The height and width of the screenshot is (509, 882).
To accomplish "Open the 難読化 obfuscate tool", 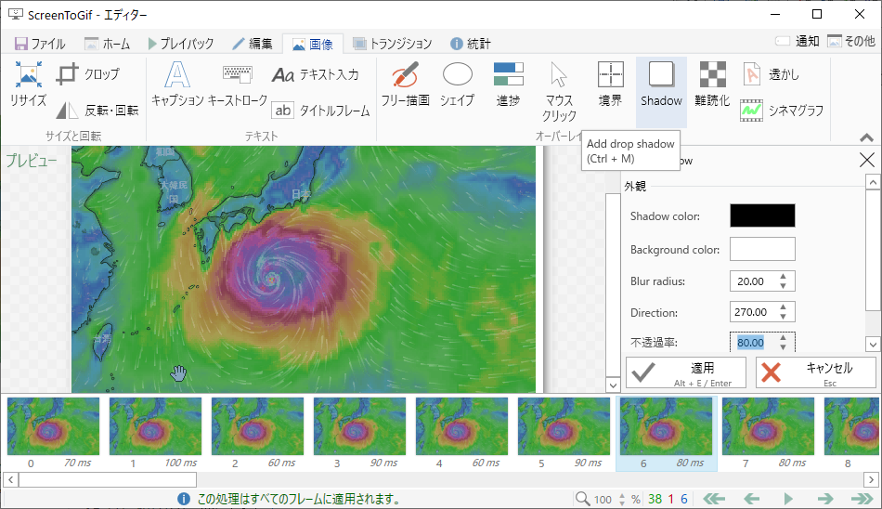I will pos(712,85).
